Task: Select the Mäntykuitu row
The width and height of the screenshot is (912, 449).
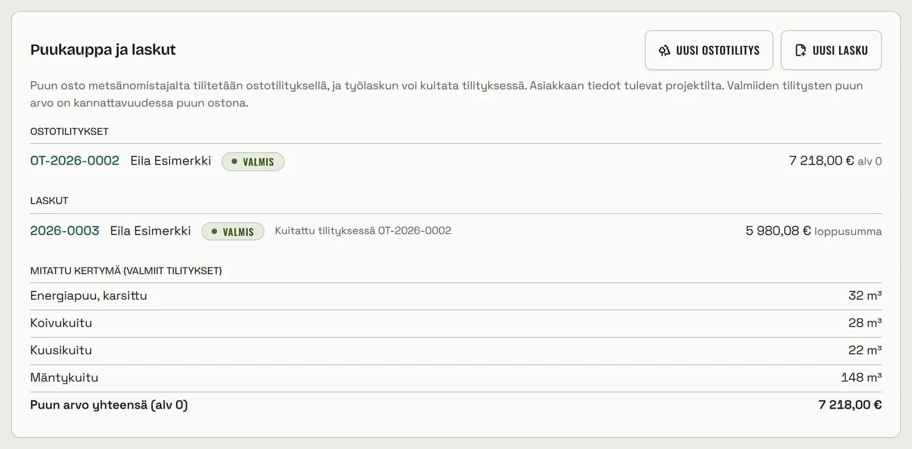Action: tap(456, 378)
